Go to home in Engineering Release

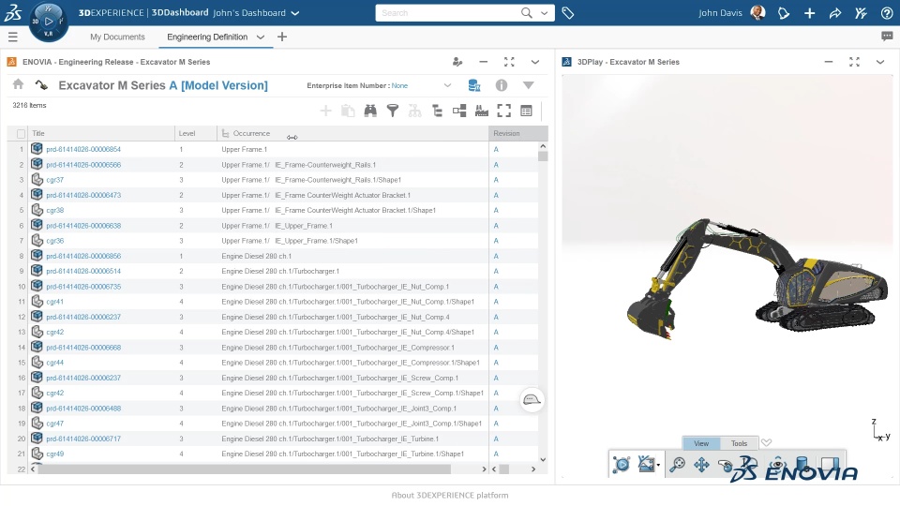point(19,85)
